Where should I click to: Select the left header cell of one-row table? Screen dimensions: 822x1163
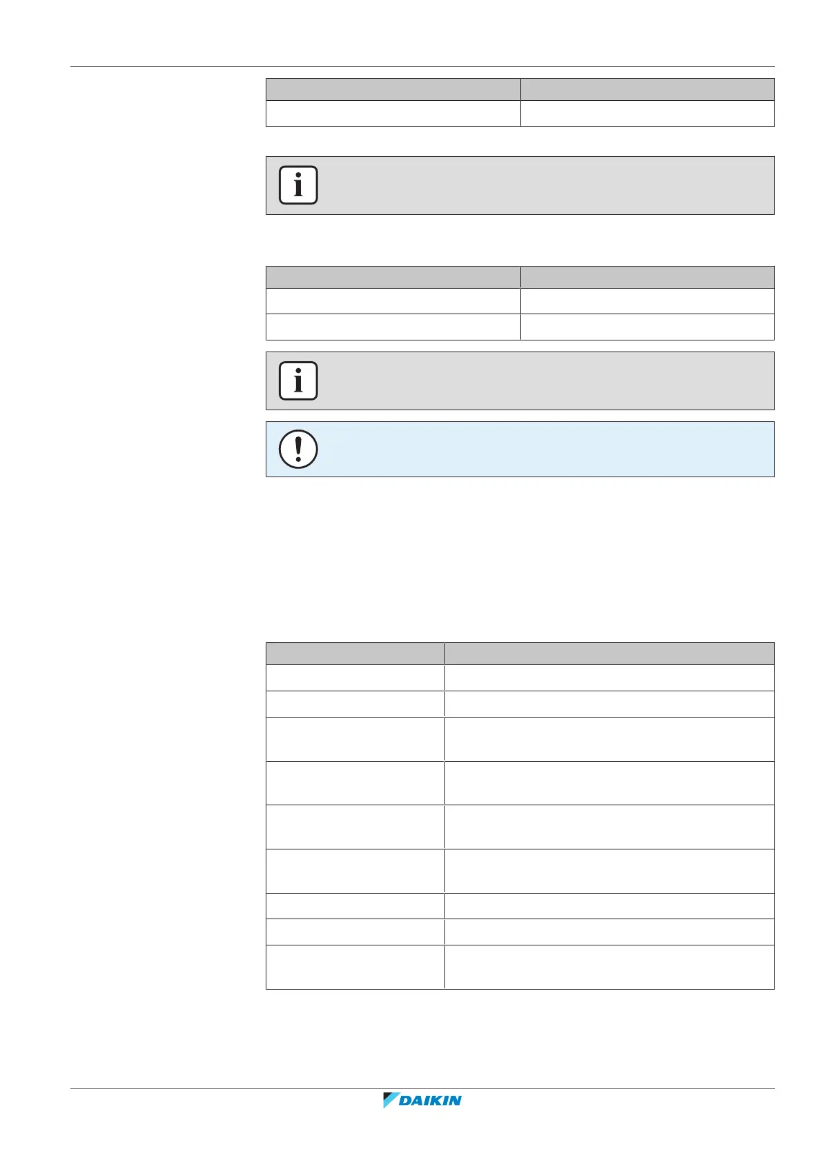(x=393, y=89)
